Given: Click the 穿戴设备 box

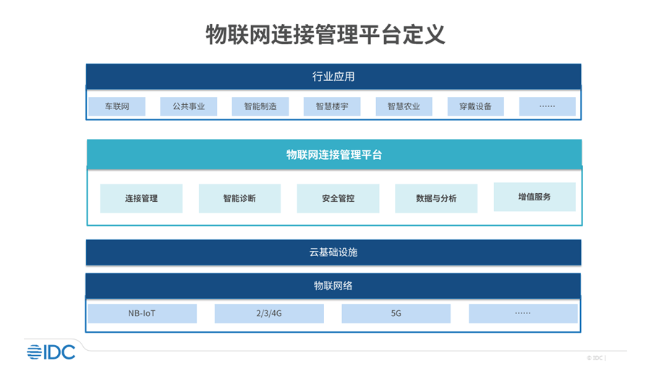Looking at the screenshot, I should coord(476,106).
